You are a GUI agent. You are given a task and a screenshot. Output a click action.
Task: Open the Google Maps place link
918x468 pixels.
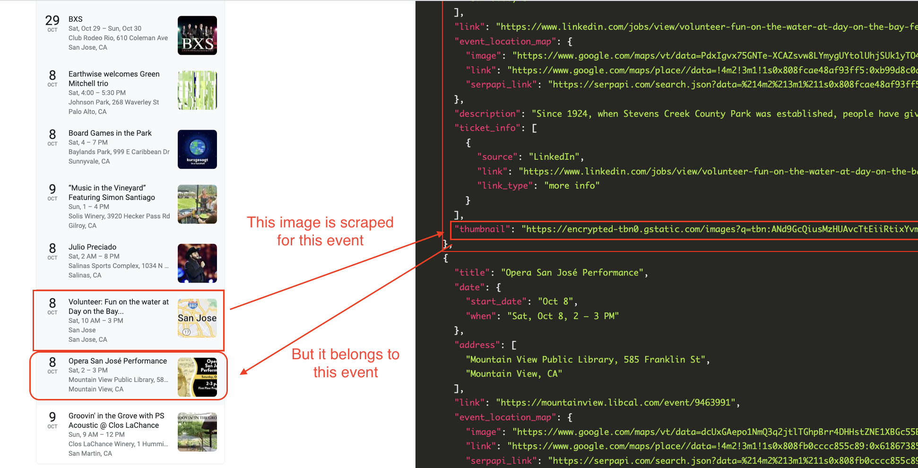tap(709, 70)
